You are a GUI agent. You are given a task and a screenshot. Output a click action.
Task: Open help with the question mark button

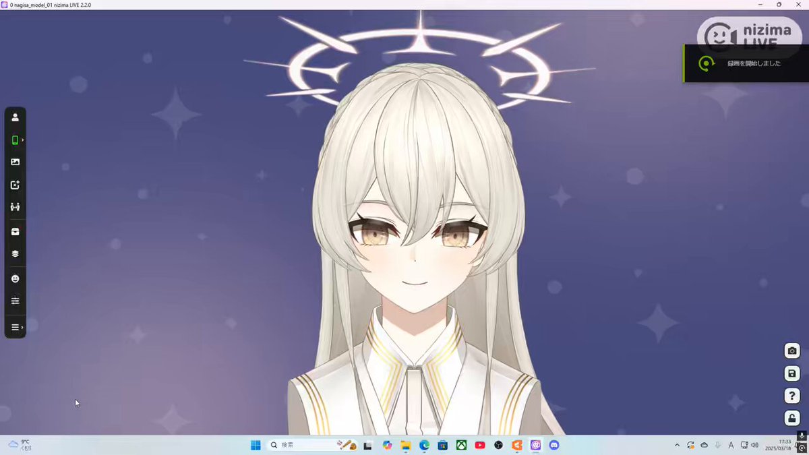[792, 396]
